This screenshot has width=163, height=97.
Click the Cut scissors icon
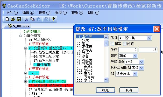(x=26, y=19)
